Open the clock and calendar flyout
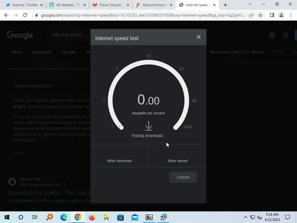This screenshot has height=223, width=297. [x=272, y=217]
